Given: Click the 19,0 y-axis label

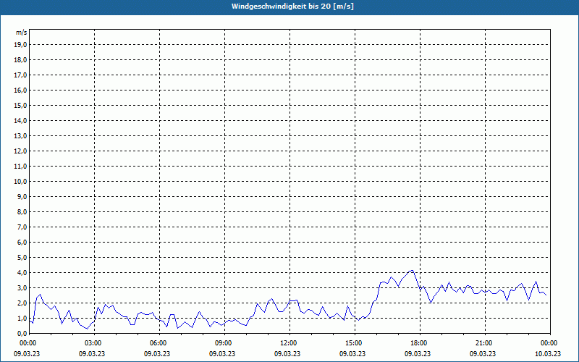Looking at the screenshot, I should tap(20, 45).
